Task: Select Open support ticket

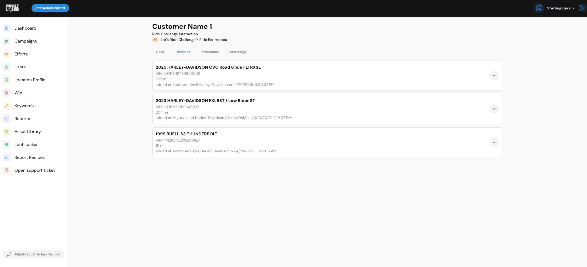Action: (35, 170)
